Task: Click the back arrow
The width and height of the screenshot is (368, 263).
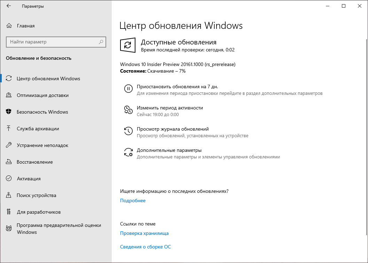Action: click(x=9, y=6)
